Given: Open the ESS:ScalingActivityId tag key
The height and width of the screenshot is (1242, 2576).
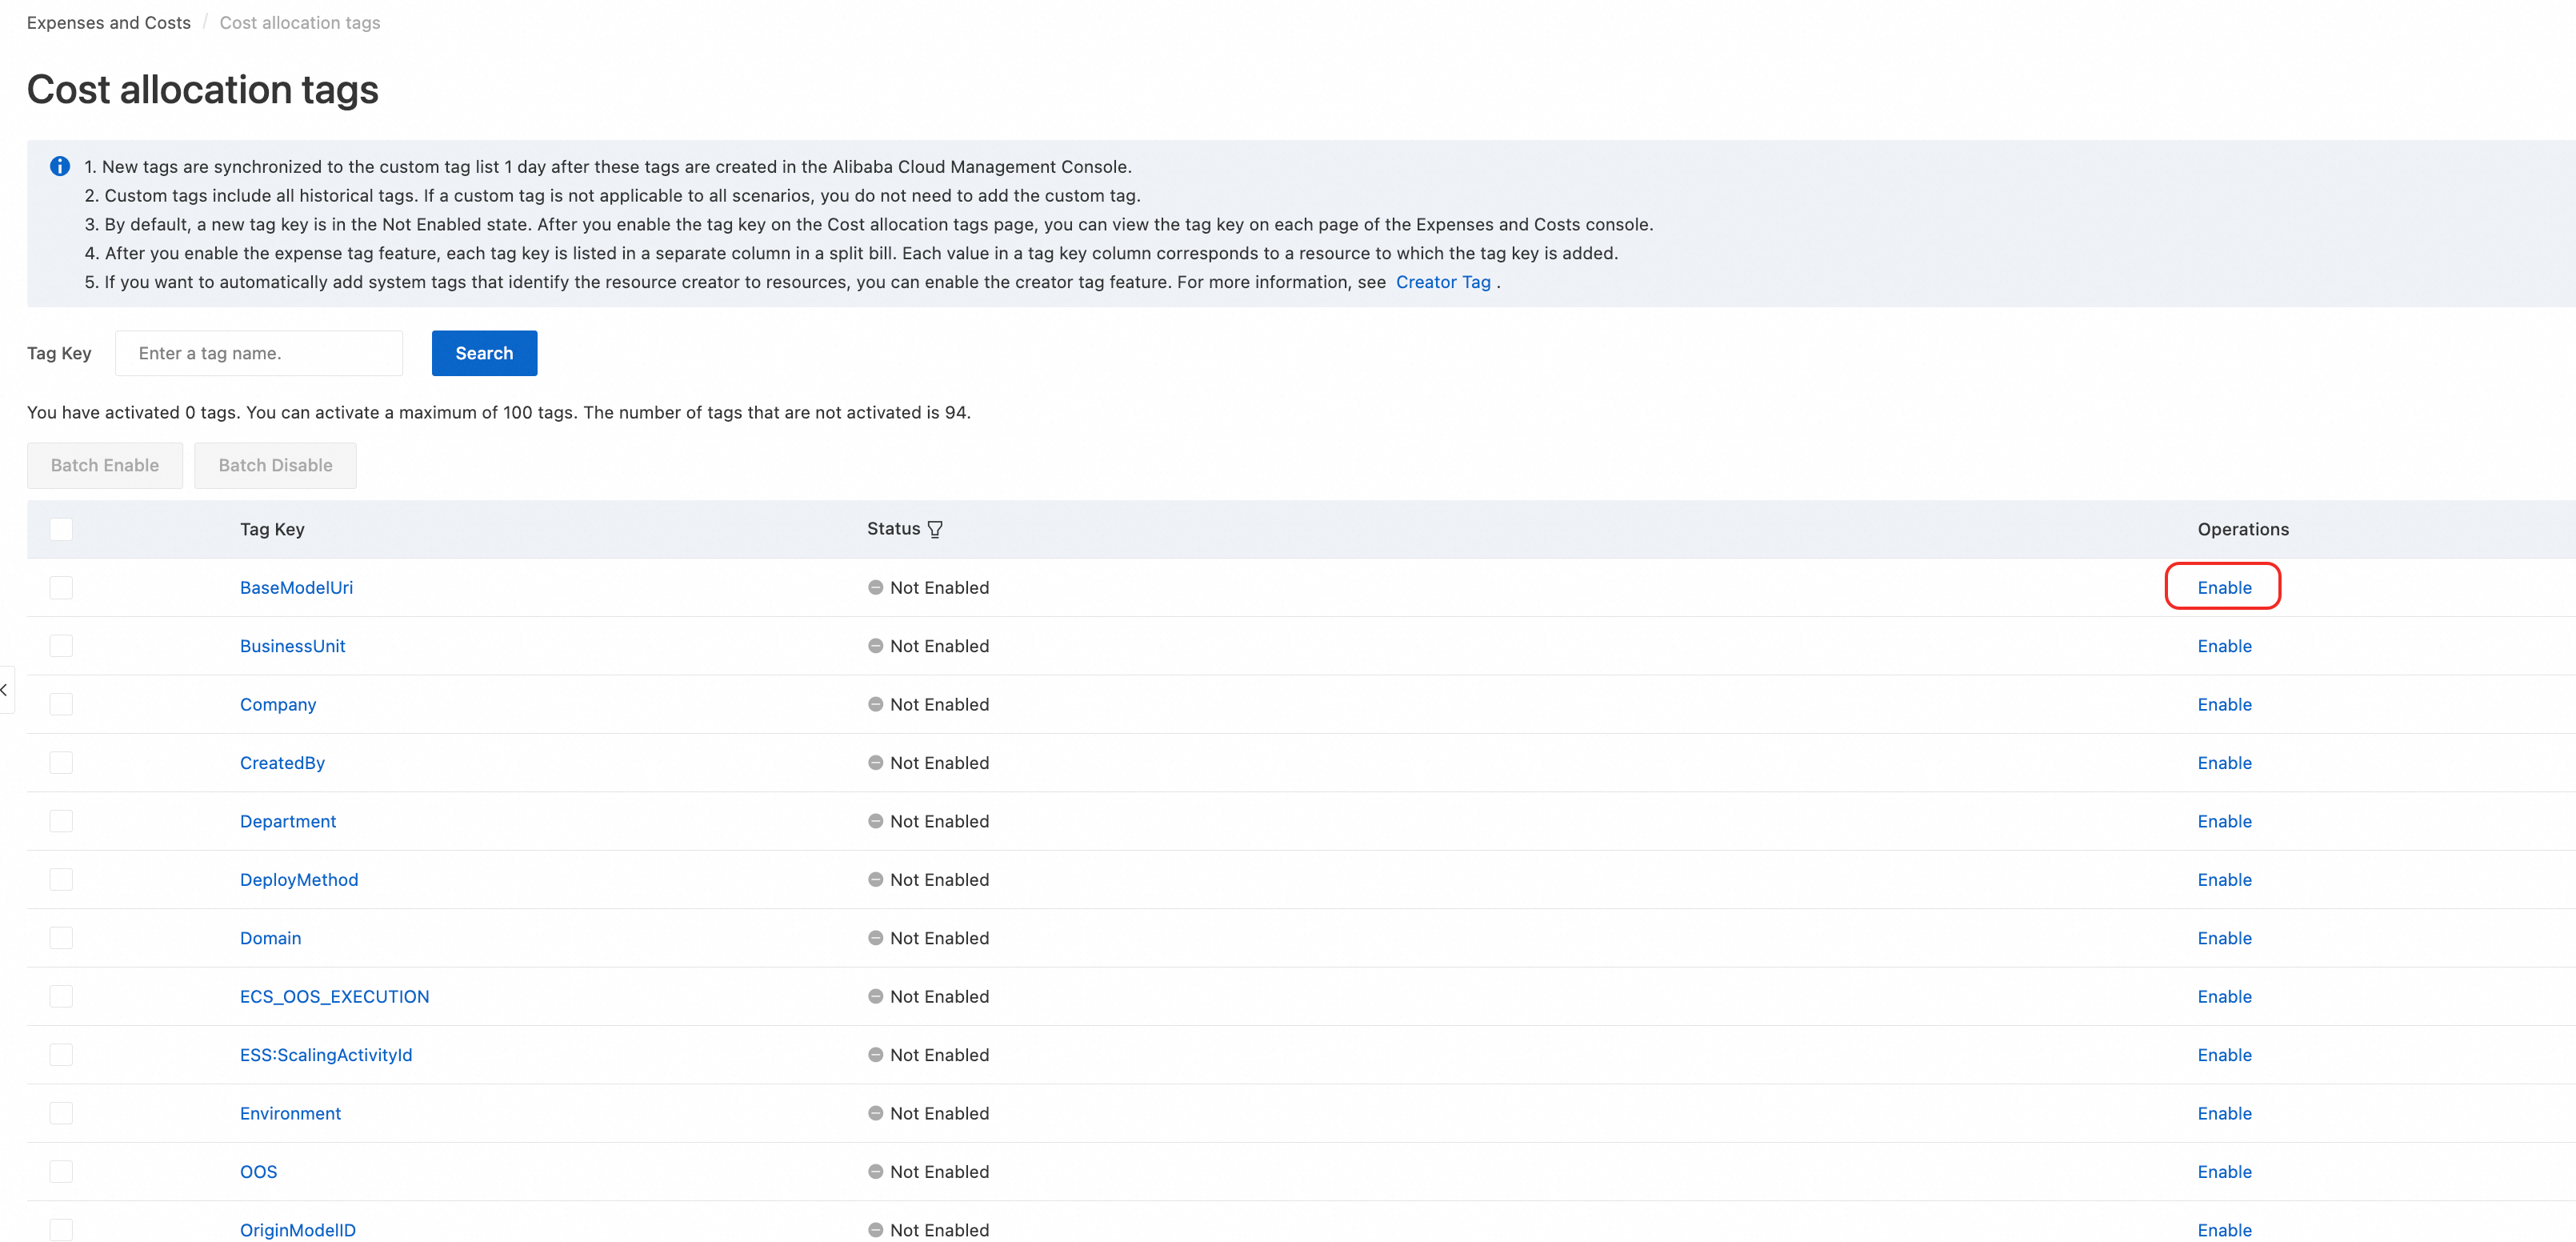Looking at the screenshot, I should coord(325,1055).
